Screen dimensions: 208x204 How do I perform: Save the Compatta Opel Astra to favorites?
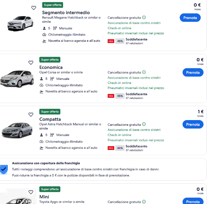click(31, 115)
